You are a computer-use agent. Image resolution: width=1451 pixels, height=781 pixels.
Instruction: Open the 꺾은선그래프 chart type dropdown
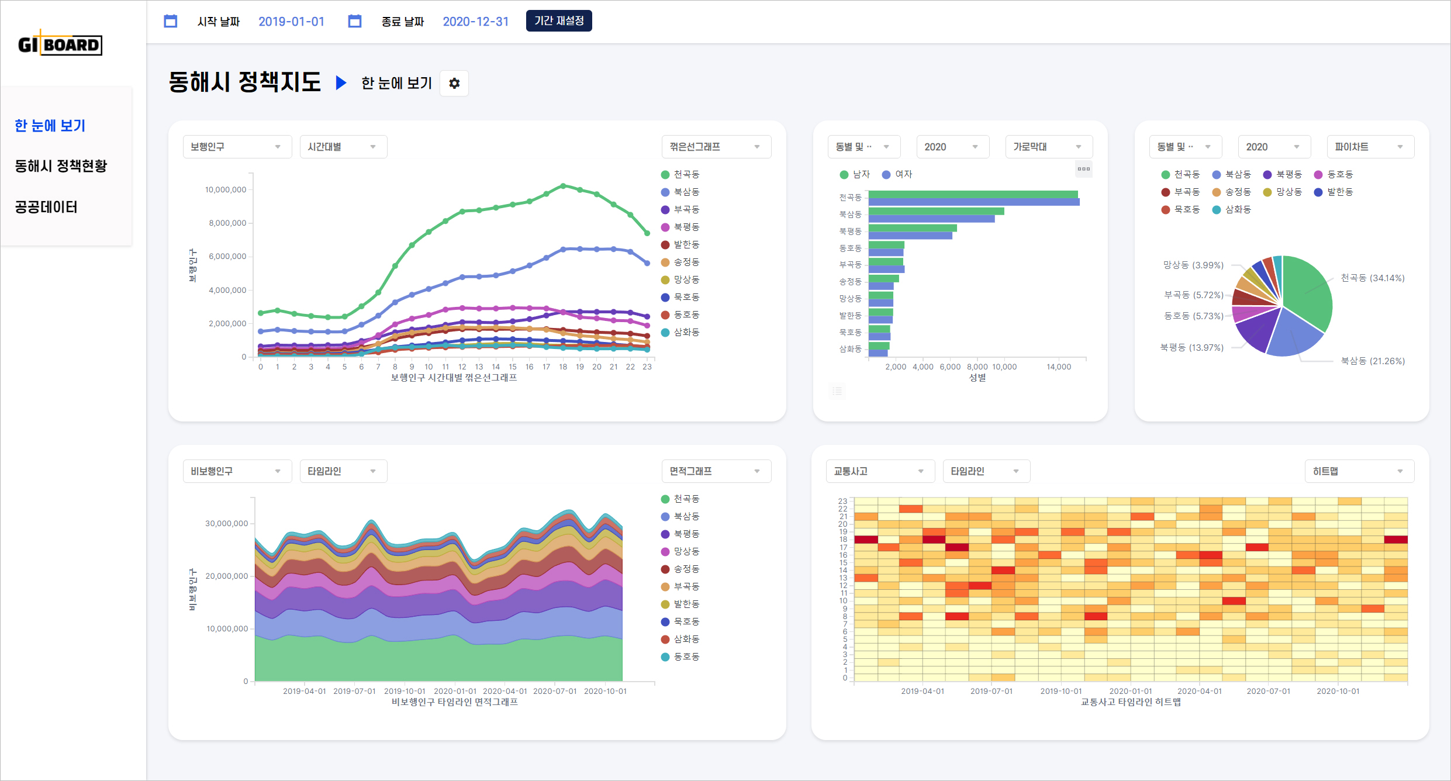coord(716,147)
